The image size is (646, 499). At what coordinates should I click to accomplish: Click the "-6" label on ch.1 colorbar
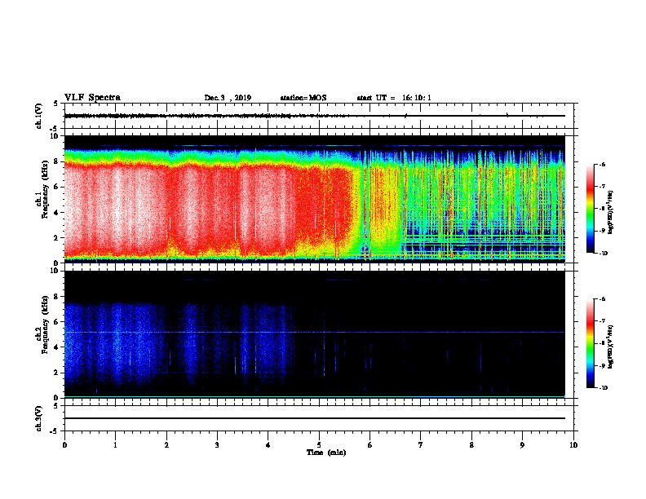pyautogui.click(x=602, y=164)
